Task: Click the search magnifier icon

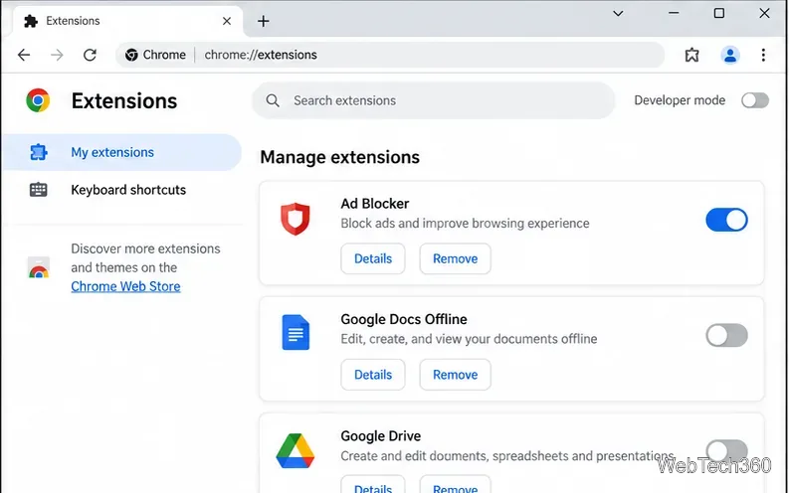Action: tap(273, 100)
